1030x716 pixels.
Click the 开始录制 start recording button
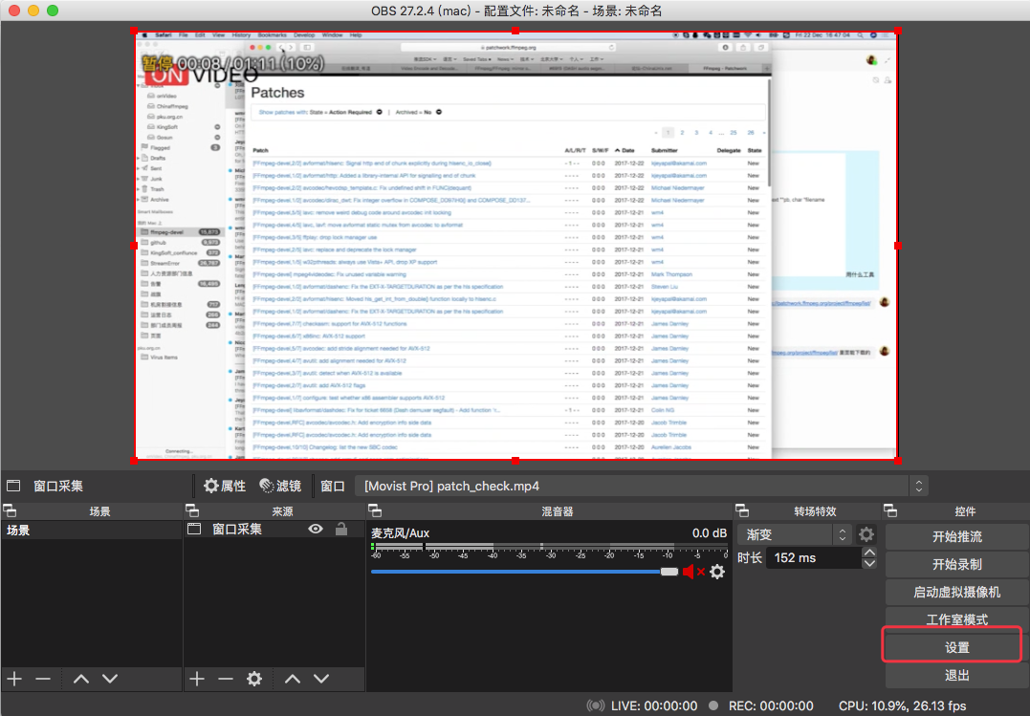[x=956, y=564]
